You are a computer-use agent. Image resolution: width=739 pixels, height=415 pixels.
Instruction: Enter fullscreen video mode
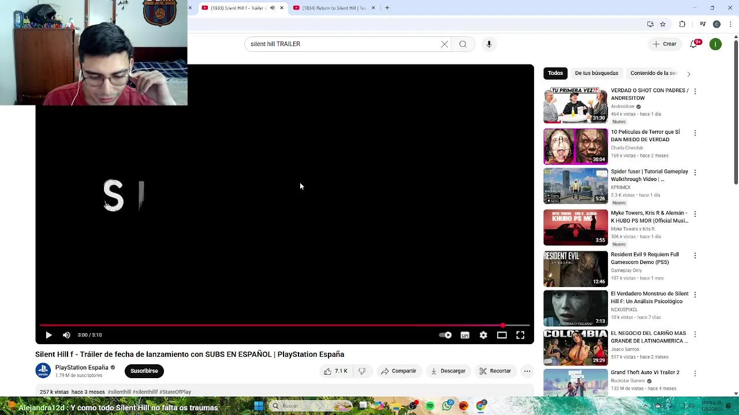[520, 335]
